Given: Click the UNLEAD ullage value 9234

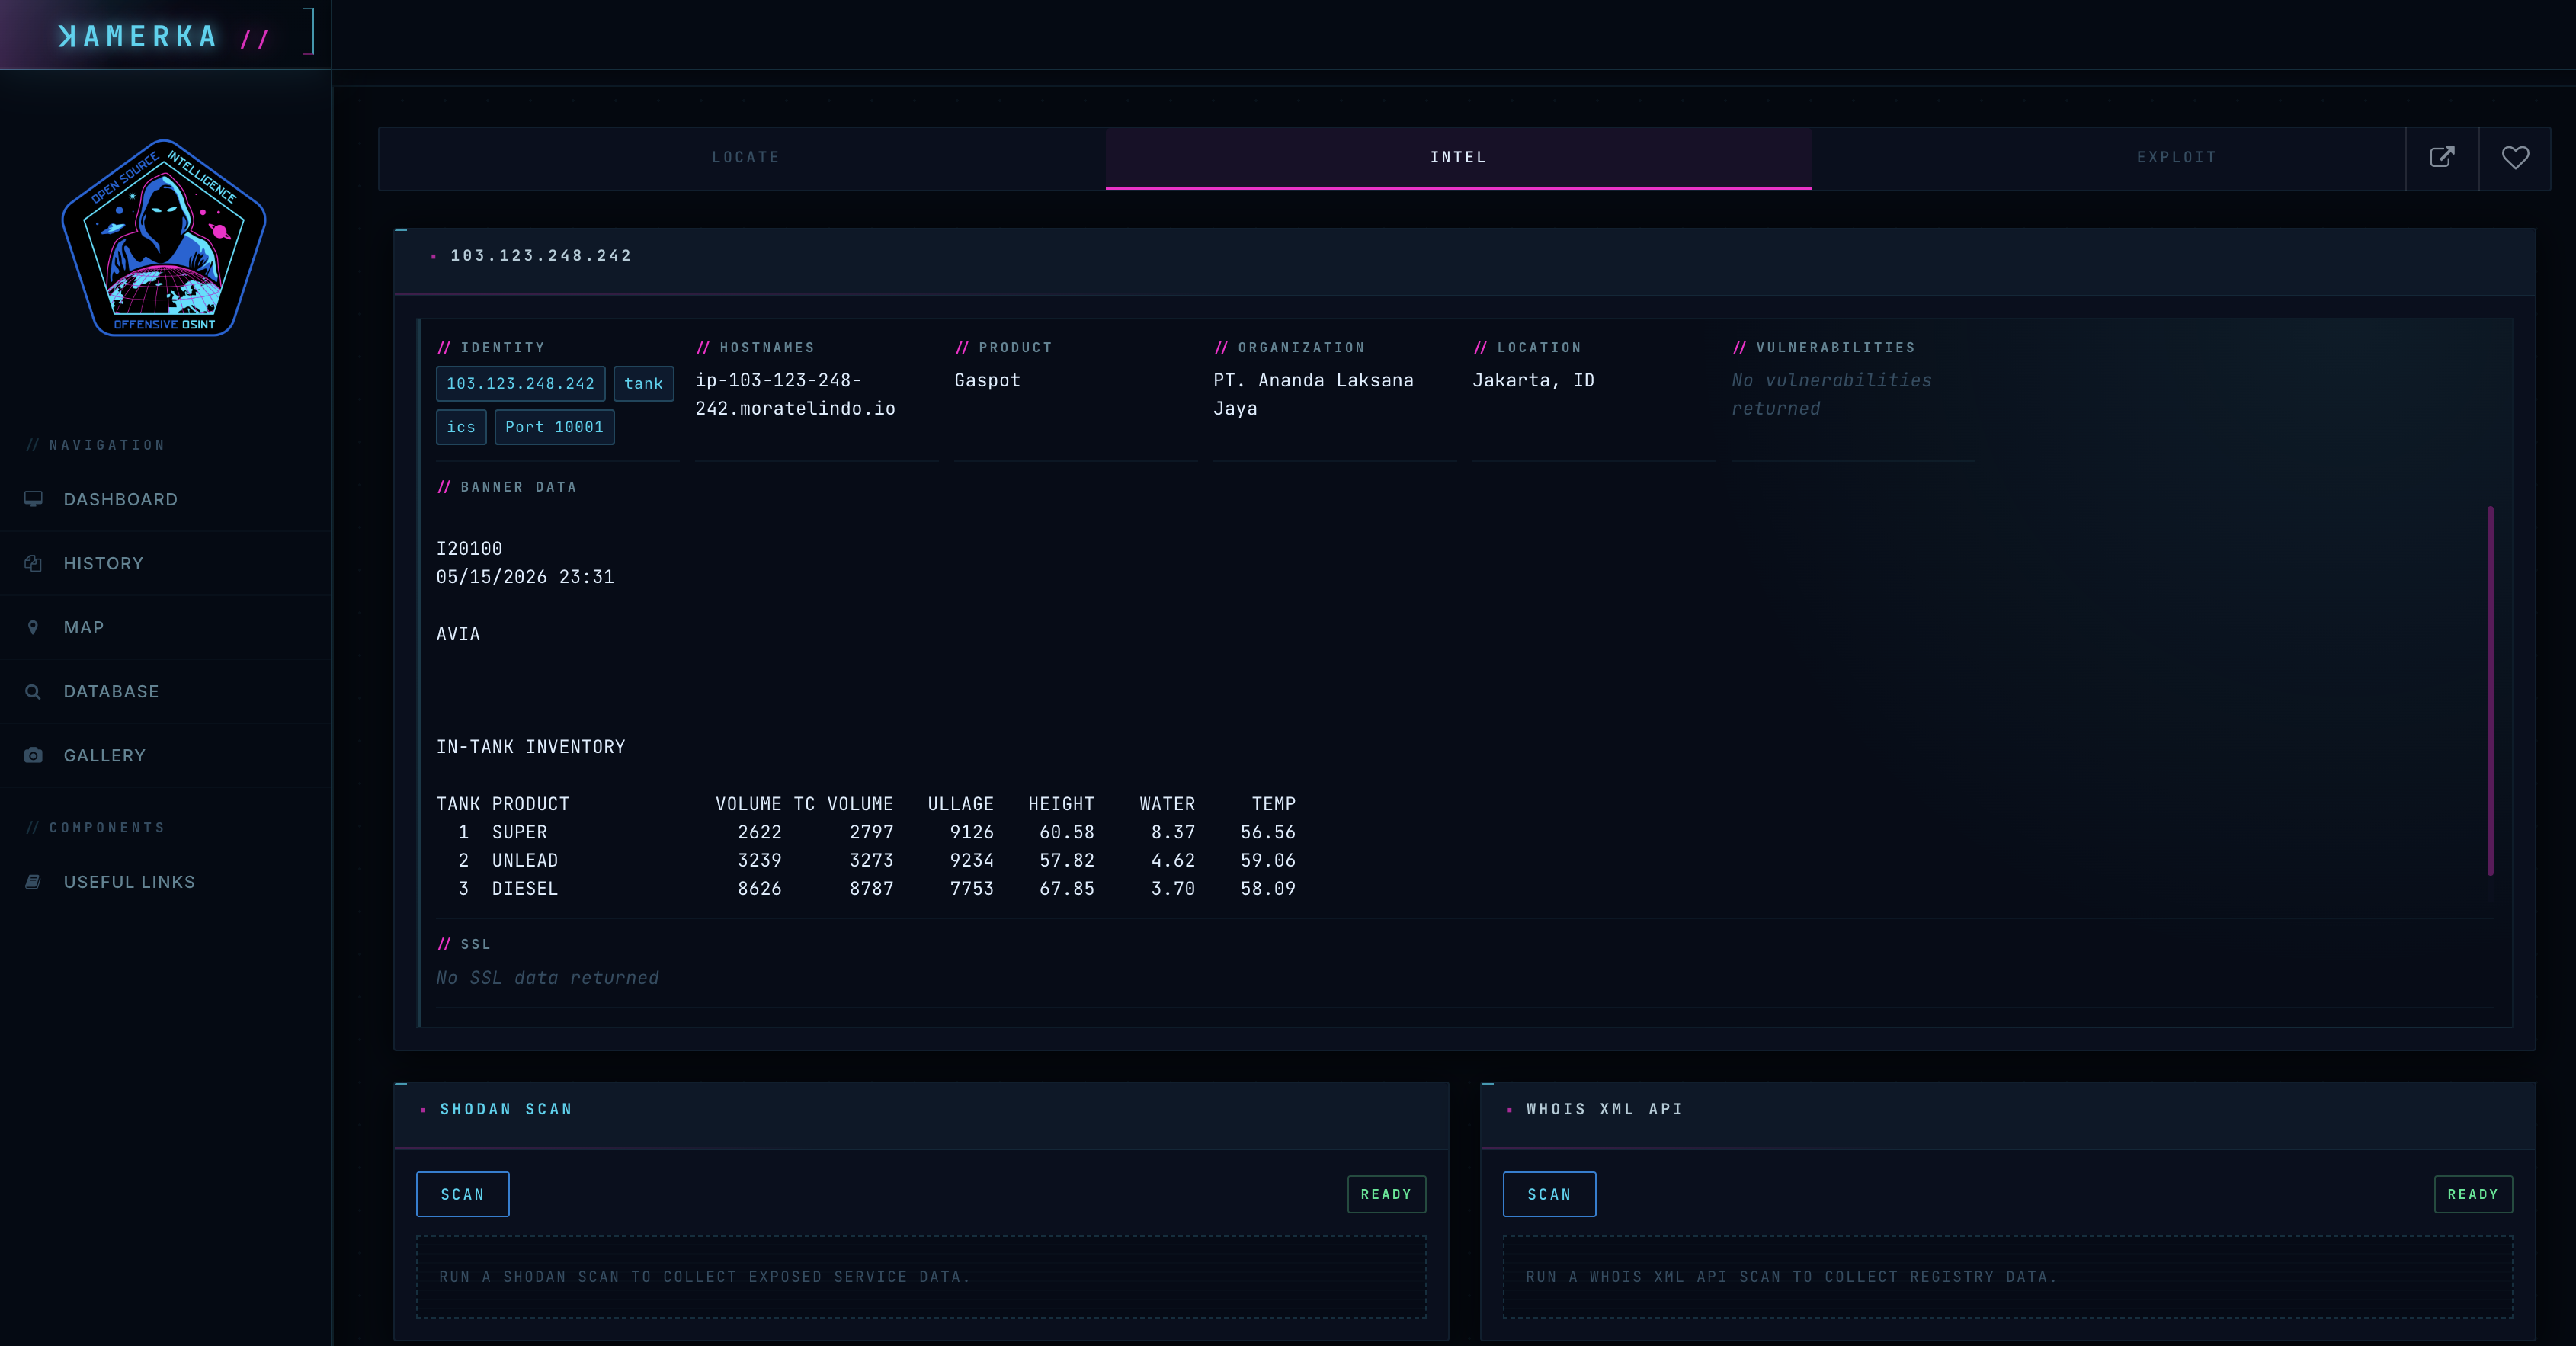Looking at the screenshot, I should [x=972, y=860].
